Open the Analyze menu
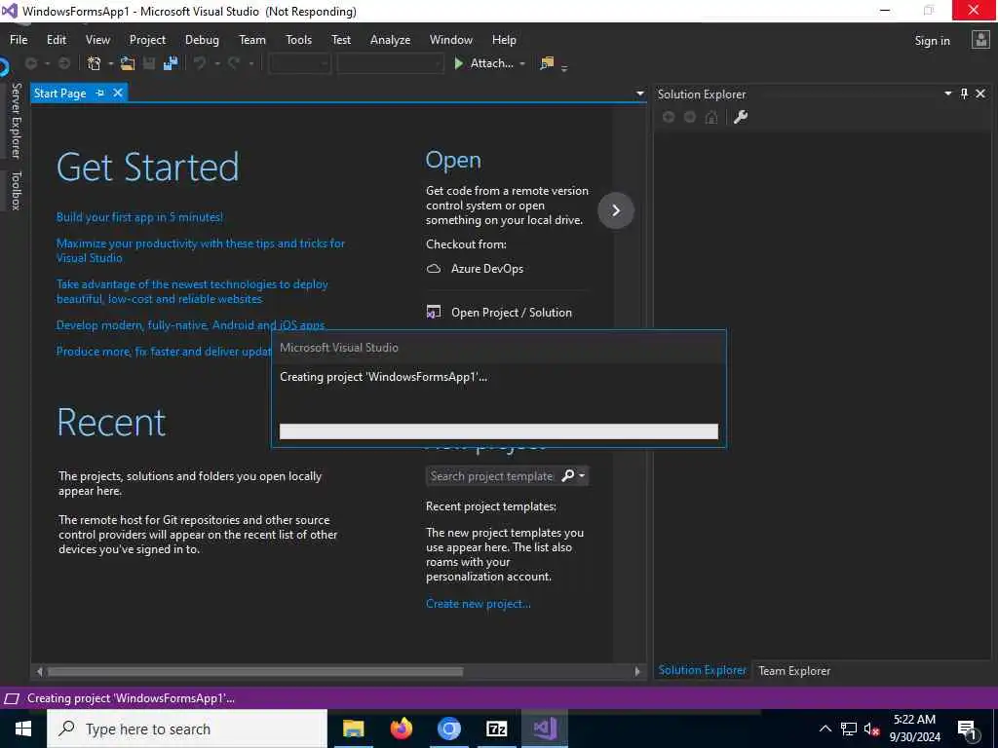 (x=390, y=39)
